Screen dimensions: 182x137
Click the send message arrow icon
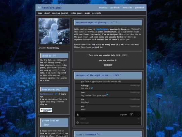(139, 122)
